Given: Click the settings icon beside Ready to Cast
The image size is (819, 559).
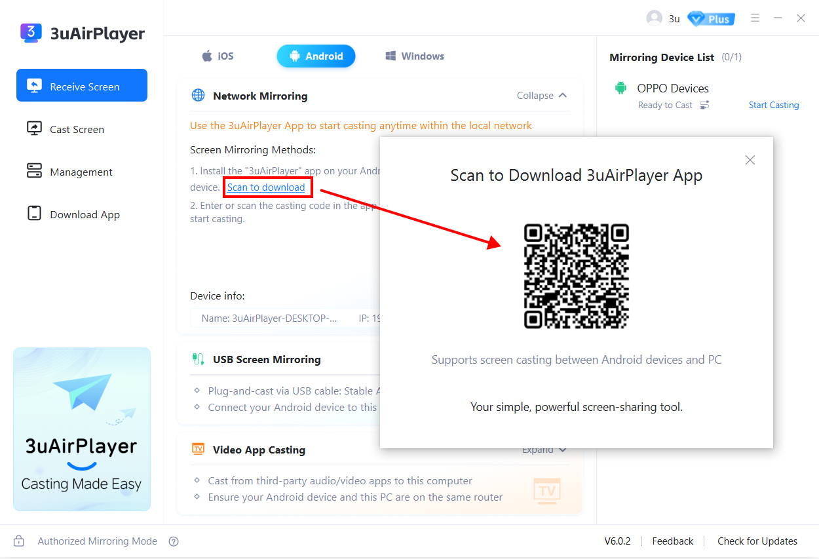Looking at the screenshot, I should 704,105.
